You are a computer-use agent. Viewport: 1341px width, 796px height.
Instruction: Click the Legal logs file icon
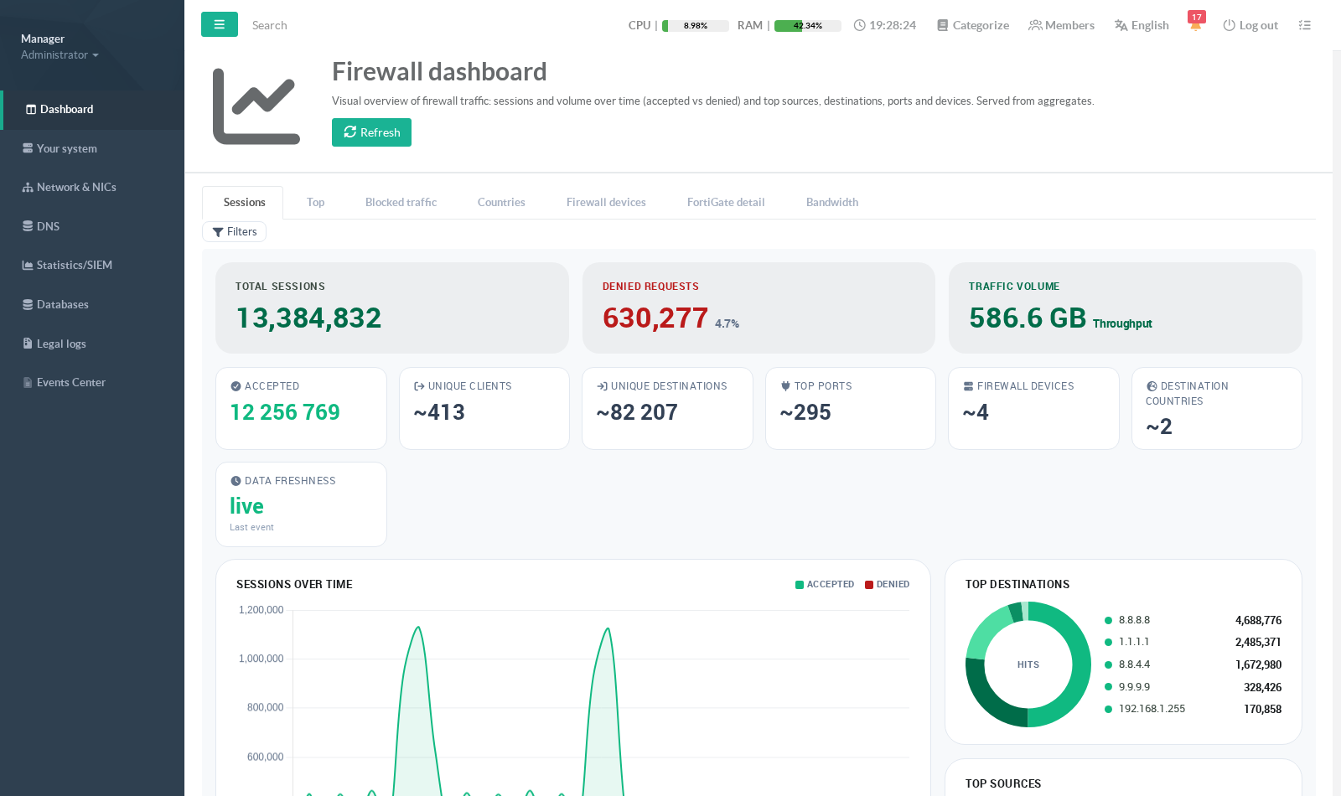point(28,344)
